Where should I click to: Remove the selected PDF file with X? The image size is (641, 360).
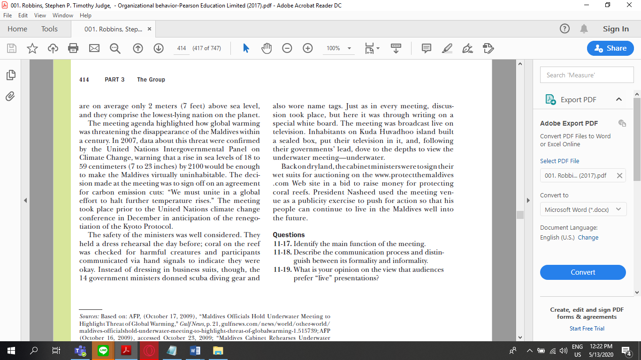619,175
